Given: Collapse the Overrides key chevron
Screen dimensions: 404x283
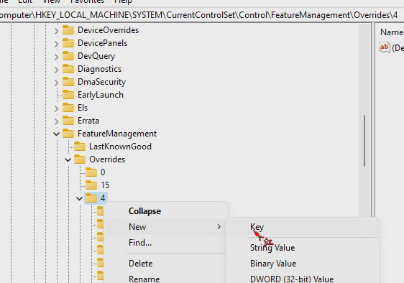Looking at the screenshot, I should (68, 160).
